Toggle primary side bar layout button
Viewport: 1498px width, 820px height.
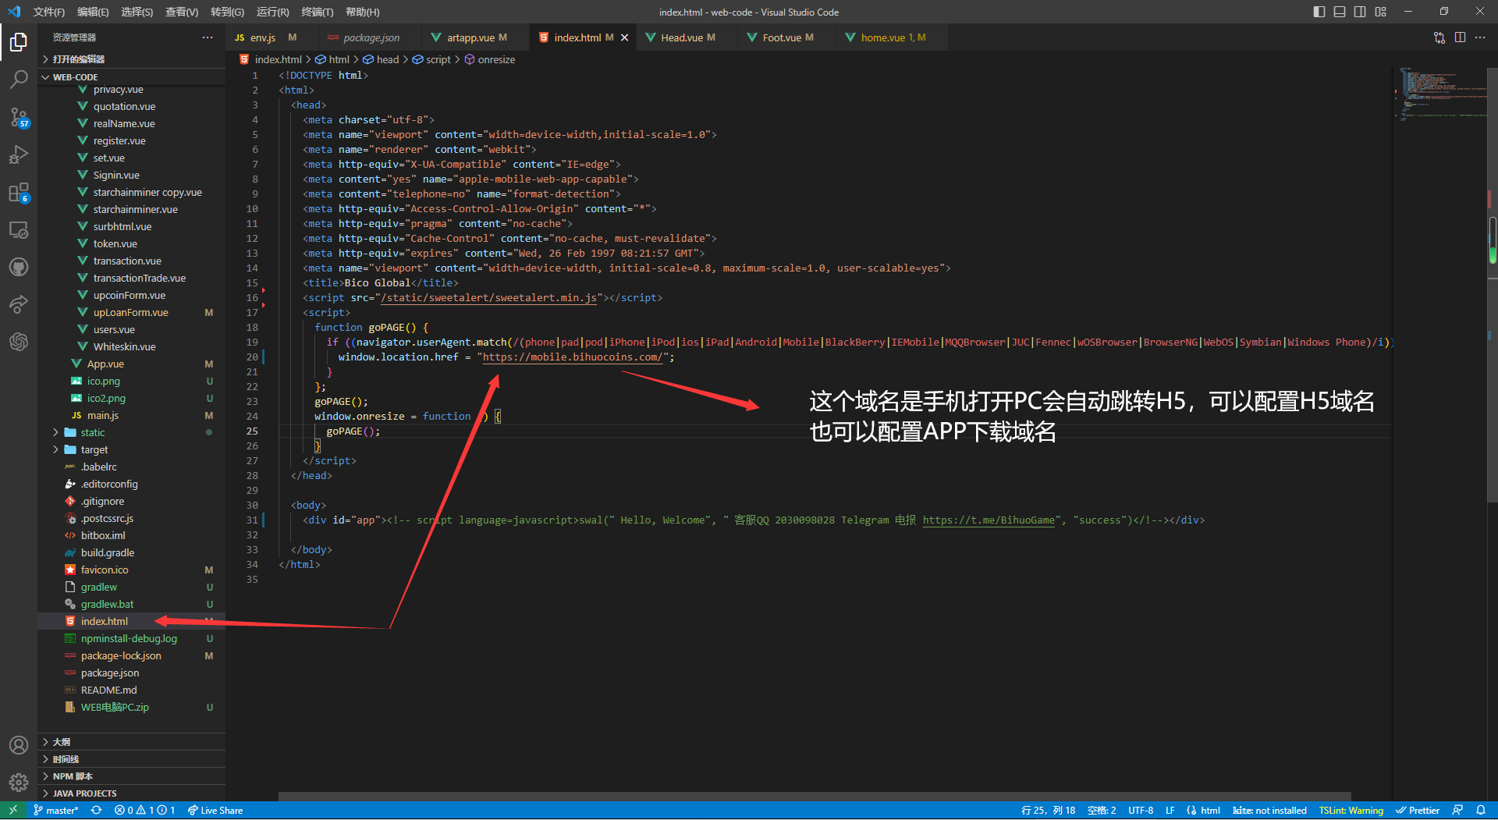(1319, 12)
